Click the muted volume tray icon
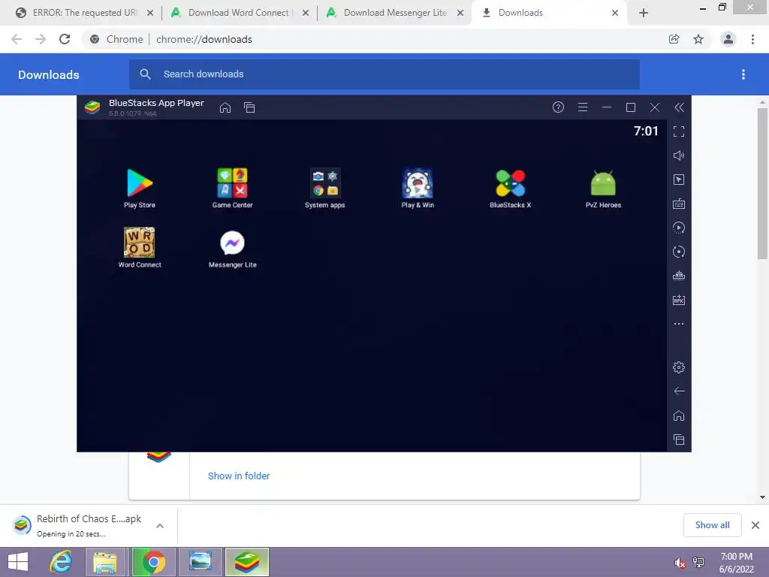This screenshot has height=577, width=769. click(x=680, y=563)
